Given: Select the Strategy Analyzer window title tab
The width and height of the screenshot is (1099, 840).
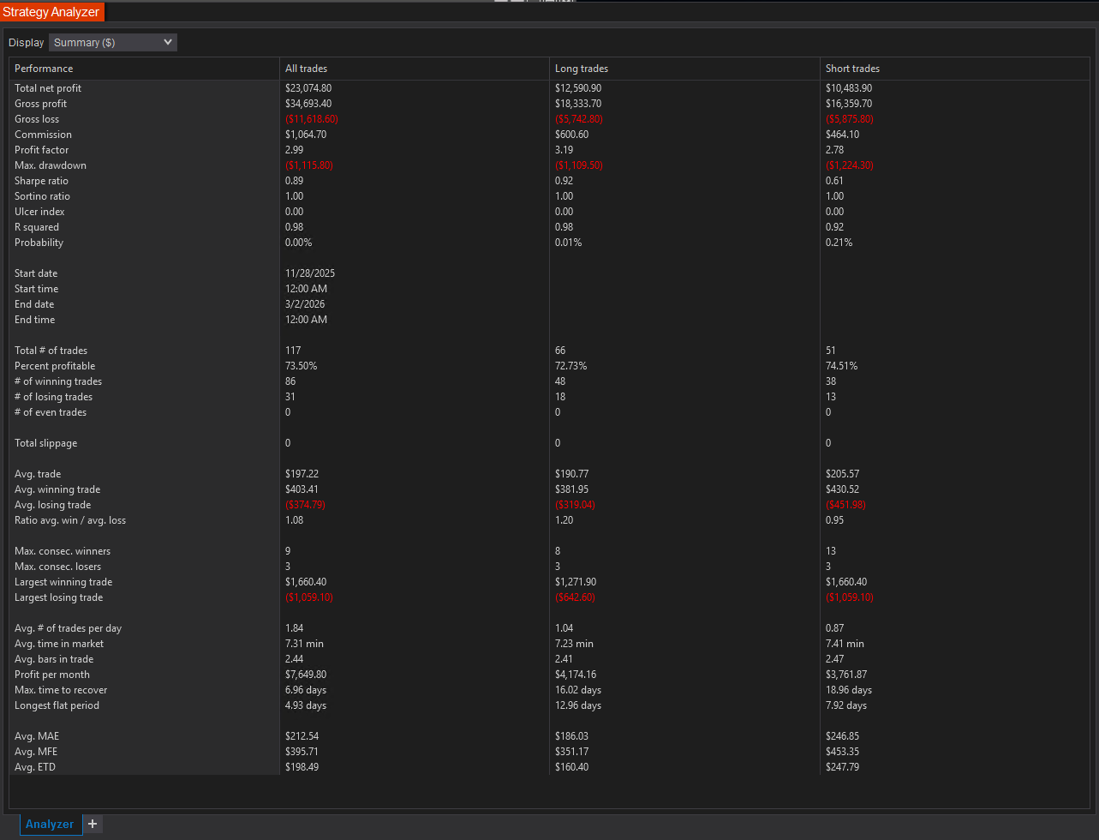Looking at the screenshot, I should click(x=51, y=12).
